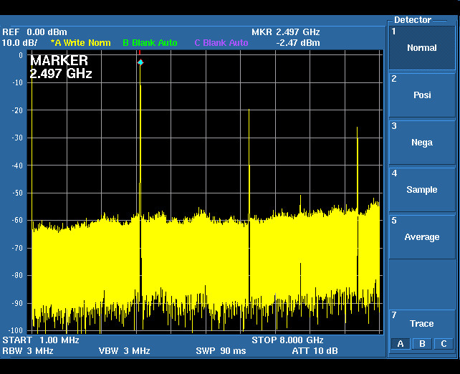Viewport: 460px width, 374px height.
Task: Click the START 1.00 MHz label
Action: click(41, 340)
